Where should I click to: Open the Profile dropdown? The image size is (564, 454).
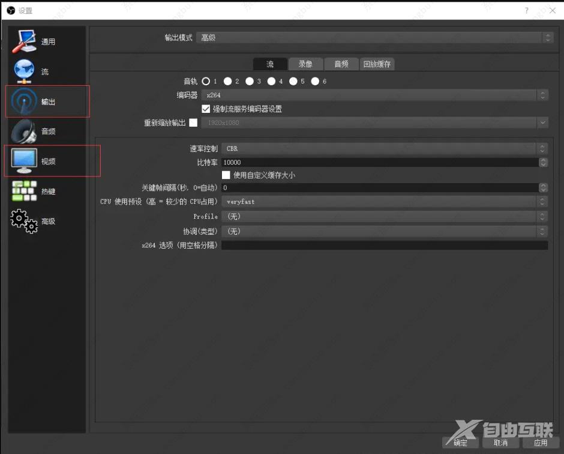[x=385, y=216]
